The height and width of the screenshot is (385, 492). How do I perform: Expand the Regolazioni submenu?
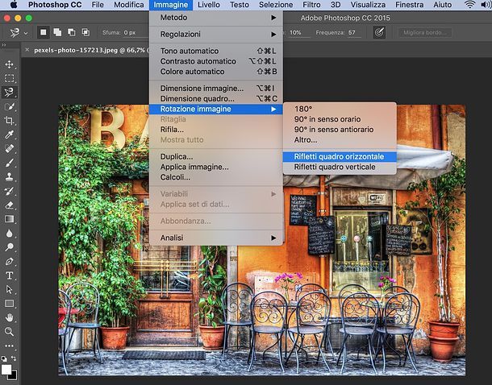[x=216, y=34]
